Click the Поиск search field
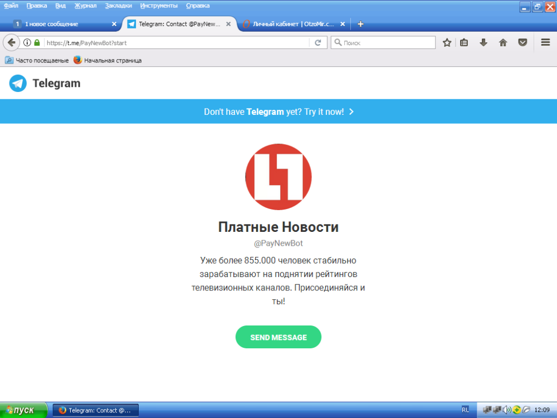 point(383,43)
